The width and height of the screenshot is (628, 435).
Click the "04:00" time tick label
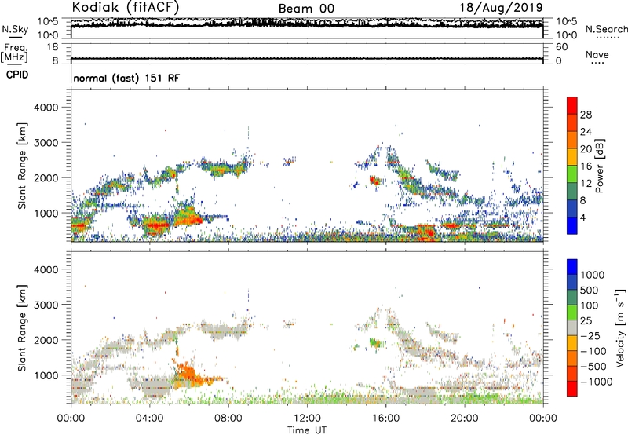pos(149,419)
